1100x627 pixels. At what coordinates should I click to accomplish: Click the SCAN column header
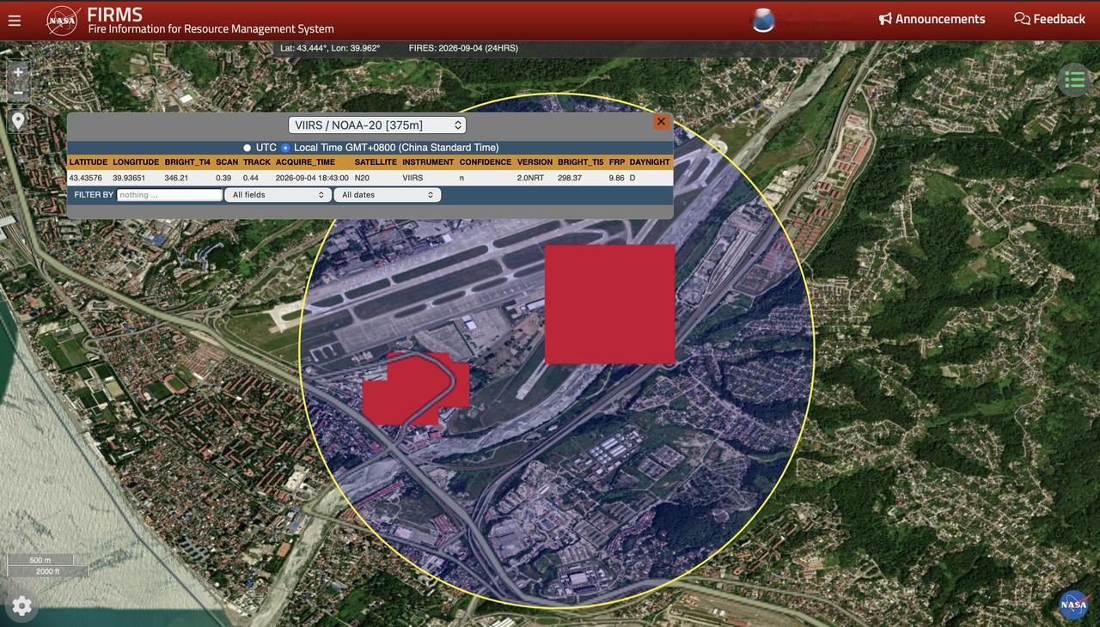(x=227, y=162)
